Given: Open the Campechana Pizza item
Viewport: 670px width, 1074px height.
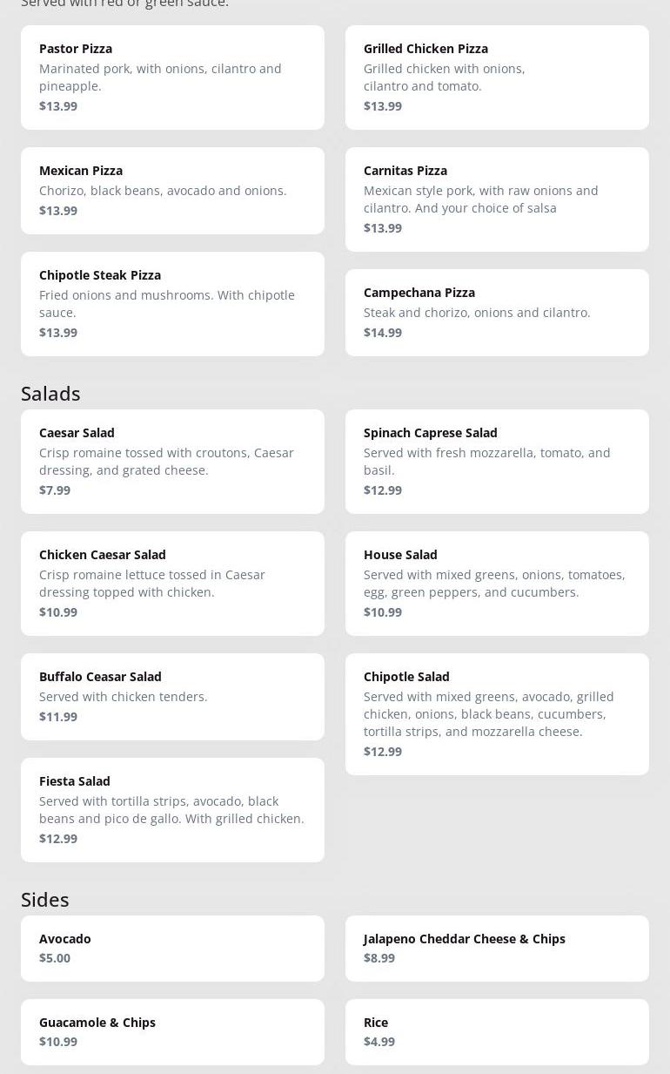Looking at the screenshot, I should (x=497, y=313).
